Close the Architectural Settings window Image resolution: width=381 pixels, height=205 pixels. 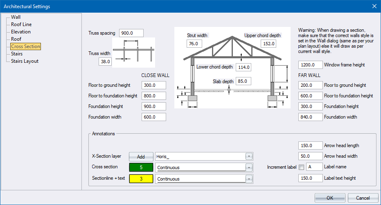pyautogui.click(x=374, y=6)
